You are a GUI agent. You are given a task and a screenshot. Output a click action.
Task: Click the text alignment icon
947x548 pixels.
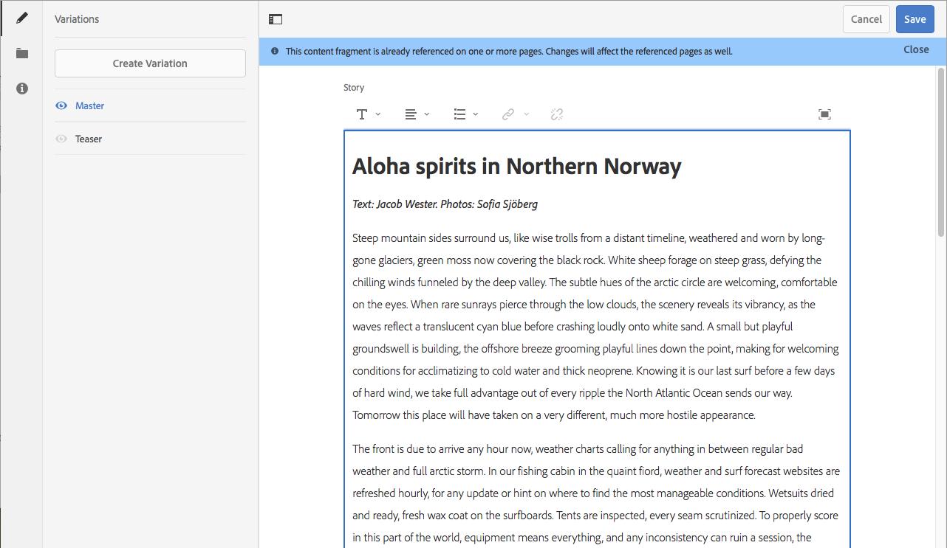[411, 114]
